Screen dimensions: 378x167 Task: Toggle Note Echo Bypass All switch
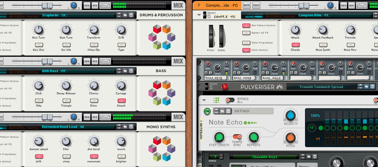(x=230, y=100)
